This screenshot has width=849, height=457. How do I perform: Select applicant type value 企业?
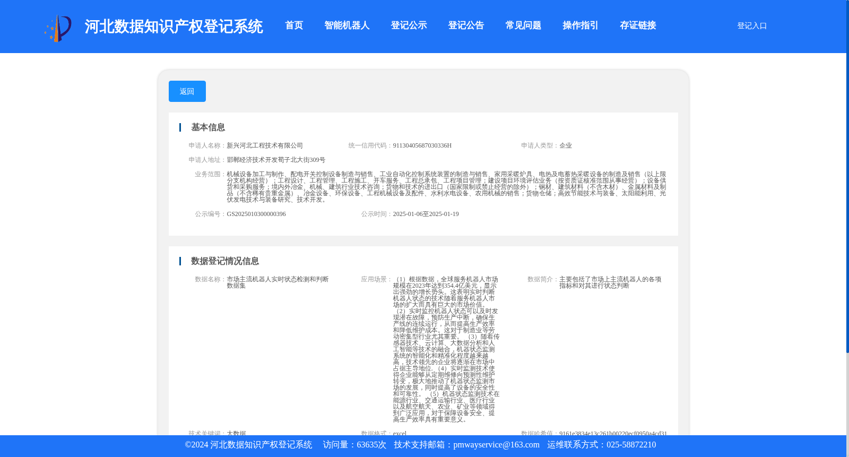566,145
